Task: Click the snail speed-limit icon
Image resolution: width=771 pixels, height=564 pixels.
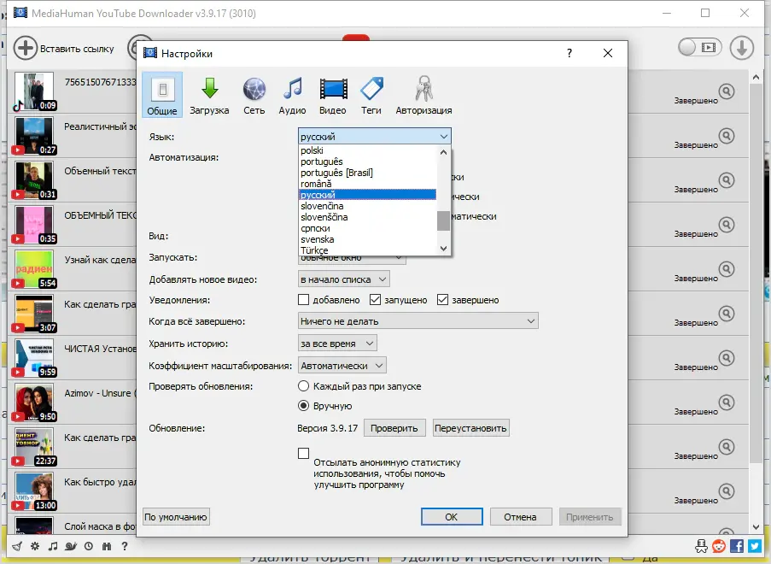Action: click(x=71, y=546)
